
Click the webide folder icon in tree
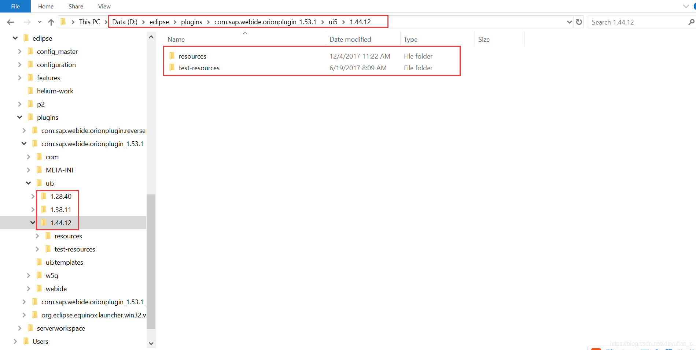[x=39, y=288]
